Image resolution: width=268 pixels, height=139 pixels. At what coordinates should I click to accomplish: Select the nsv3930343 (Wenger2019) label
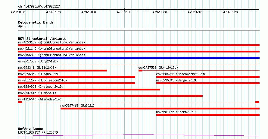[177, 80]
